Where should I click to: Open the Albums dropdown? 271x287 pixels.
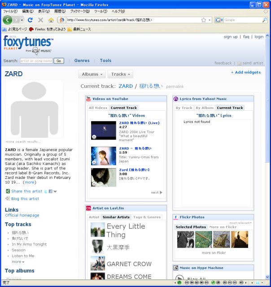click(92, 74)
